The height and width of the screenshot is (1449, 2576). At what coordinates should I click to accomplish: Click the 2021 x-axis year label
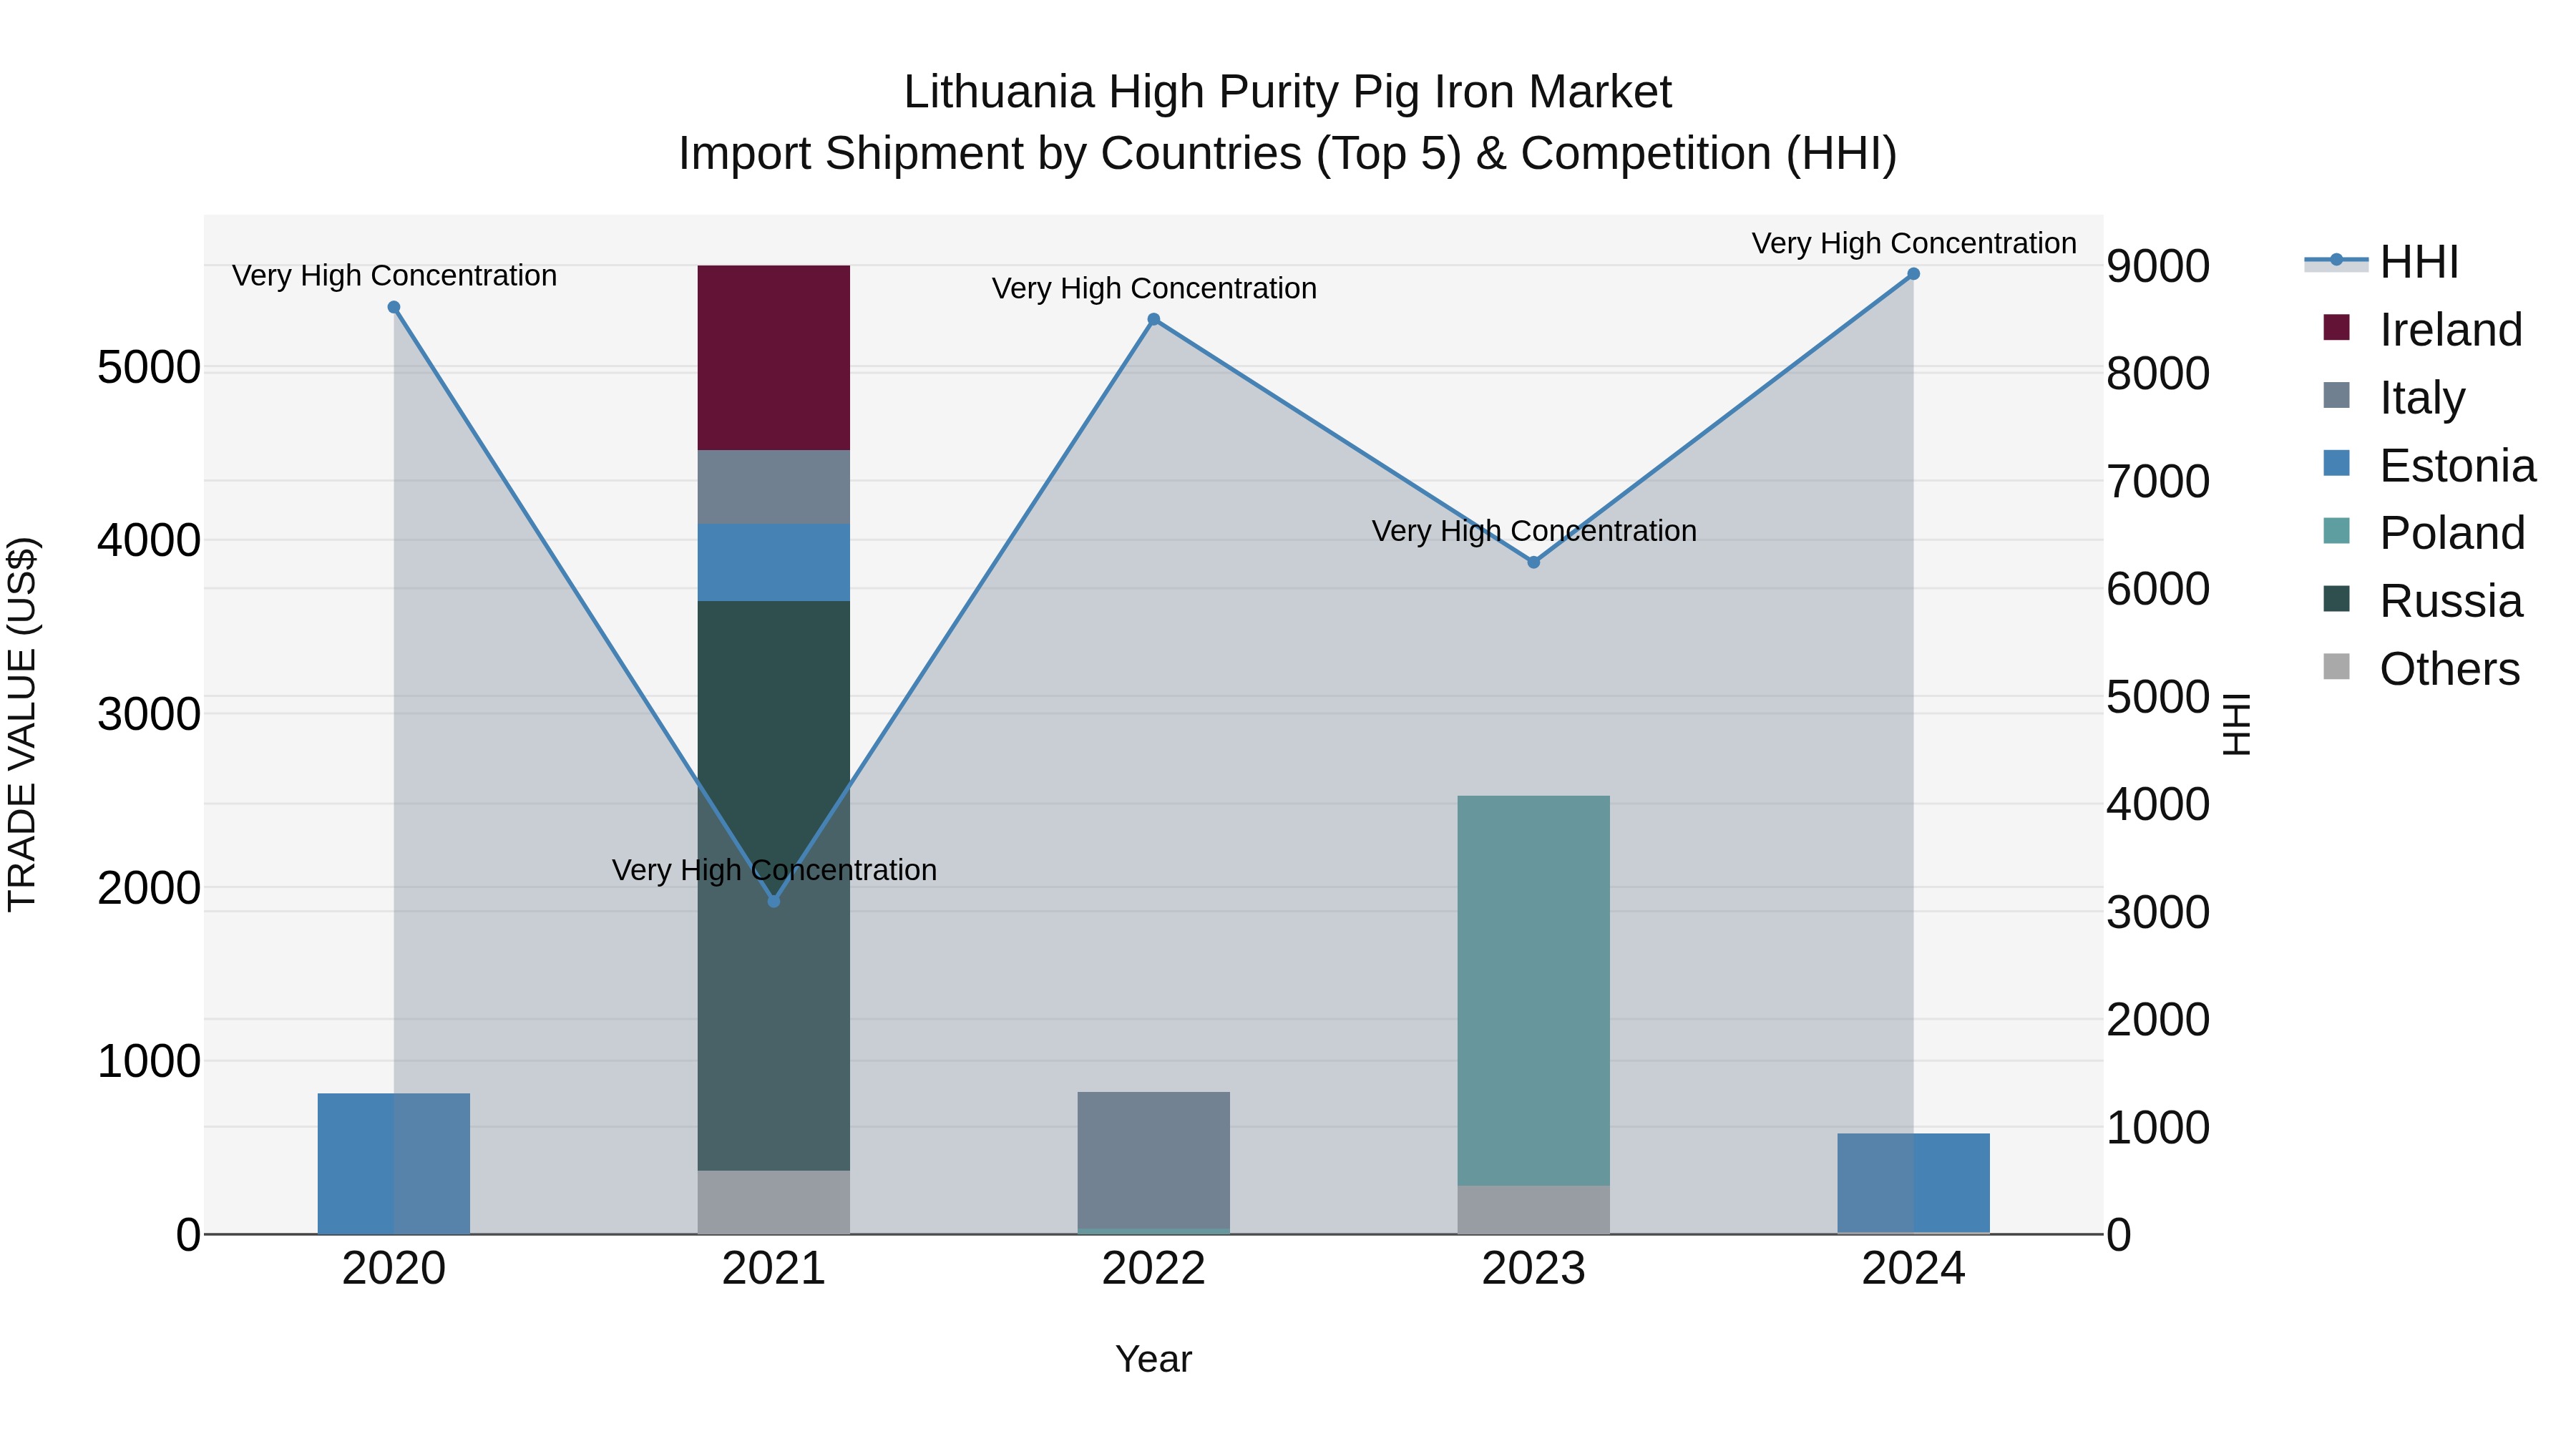774,1269
